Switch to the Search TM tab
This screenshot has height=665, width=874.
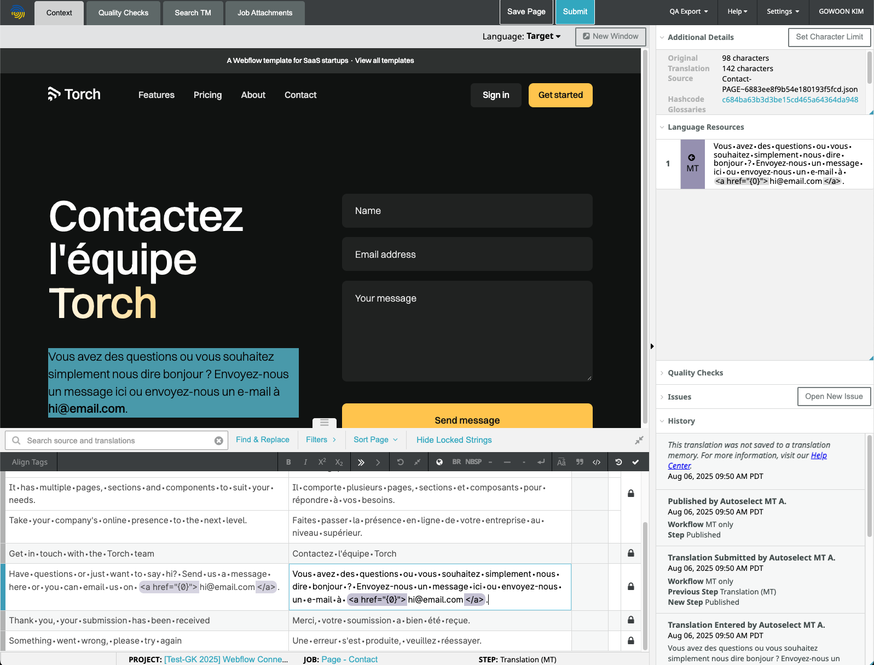coord(193,13)
